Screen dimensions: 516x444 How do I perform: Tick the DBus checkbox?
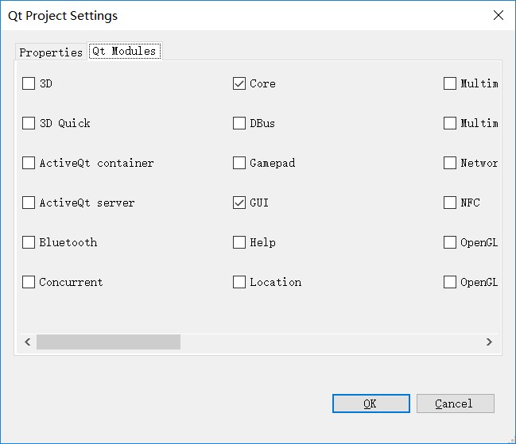click(x=239, y=123)
